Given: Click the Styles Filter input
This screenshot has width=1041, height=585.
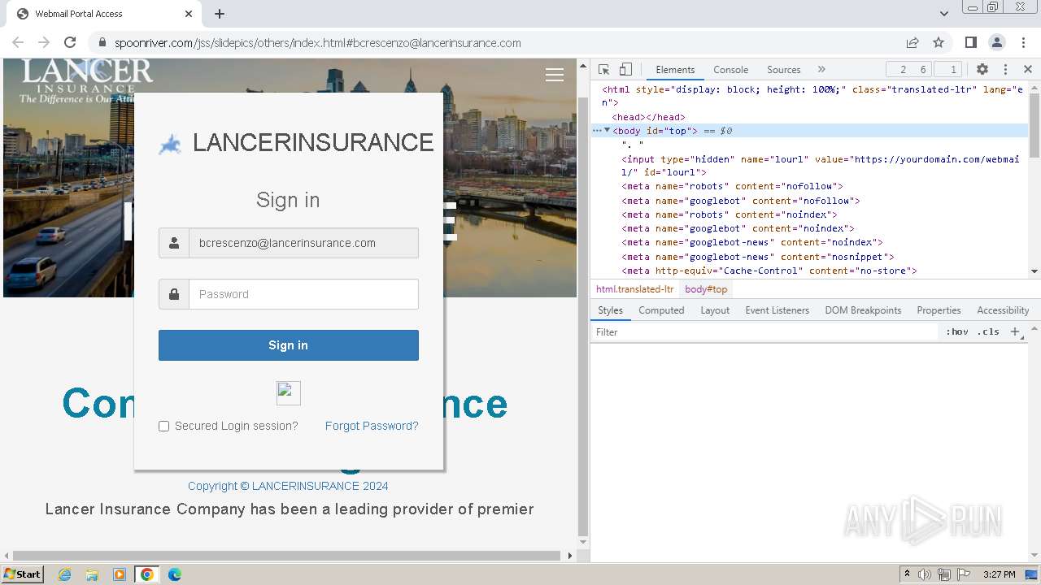Looking at the screenshot, I should tap(764, 331).
